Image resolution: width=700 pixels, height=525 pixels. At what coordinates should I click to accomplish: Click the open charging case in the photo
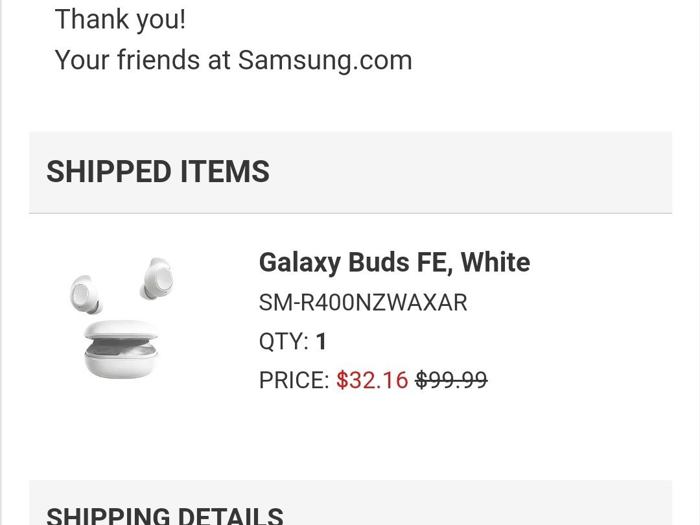tap(121, 350)
